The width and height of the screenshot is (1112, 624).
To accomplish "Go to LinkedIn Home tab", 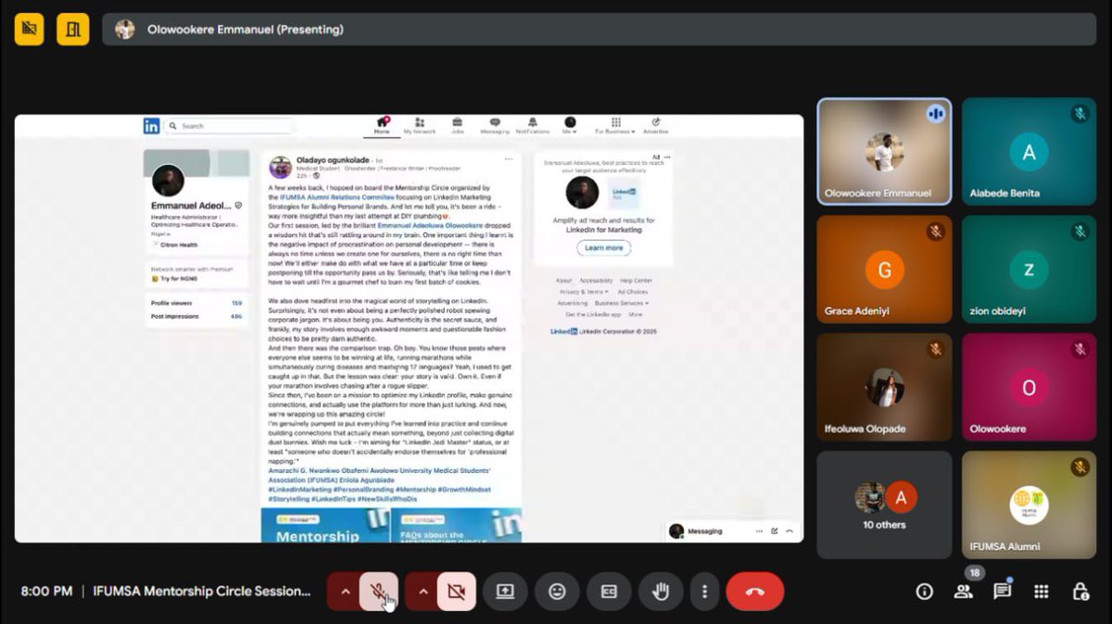I will pos(382,126).
